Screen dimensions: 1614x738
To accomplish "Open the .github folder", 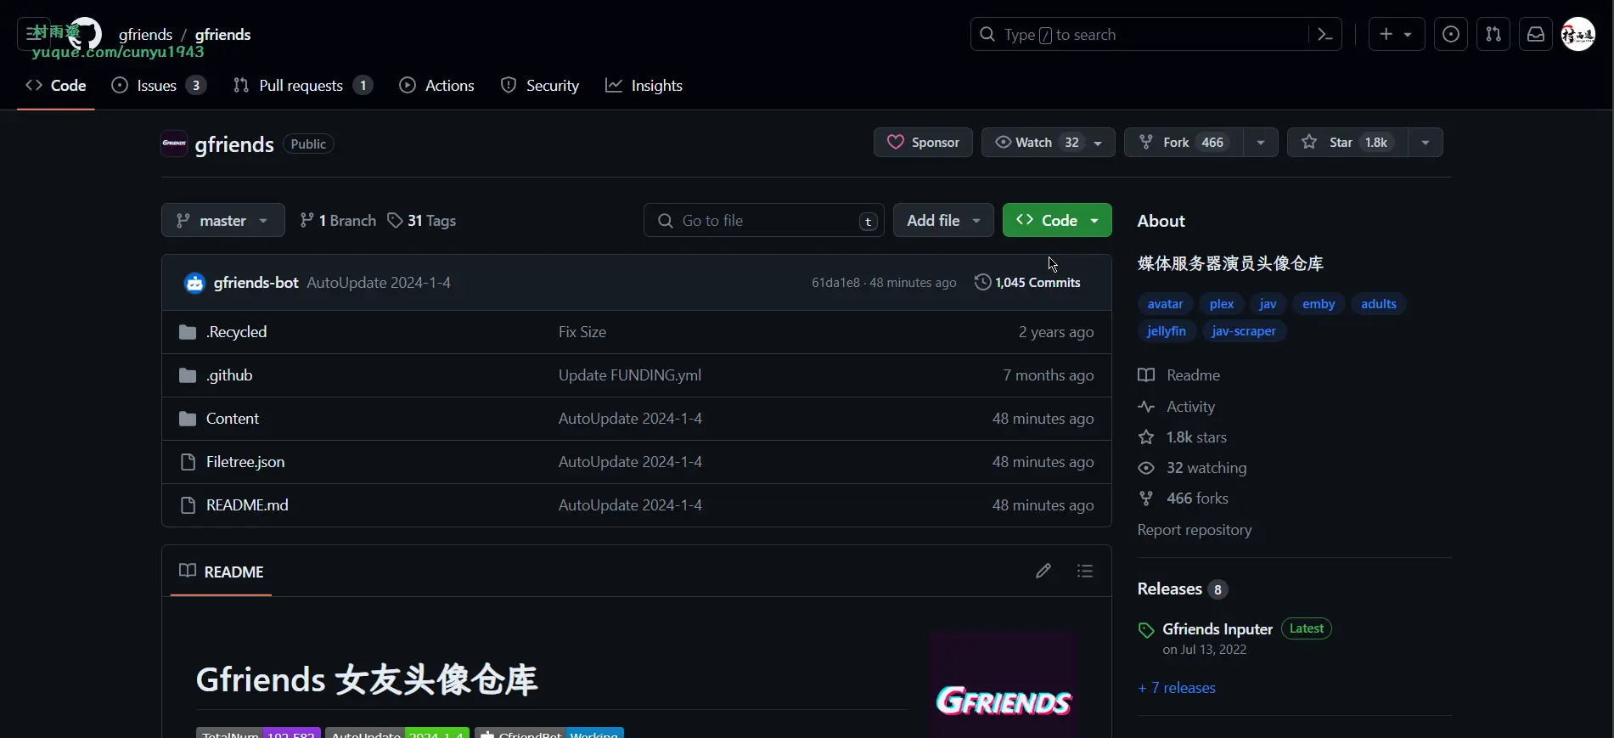I will pyautogui.click(x=229, y=375).
